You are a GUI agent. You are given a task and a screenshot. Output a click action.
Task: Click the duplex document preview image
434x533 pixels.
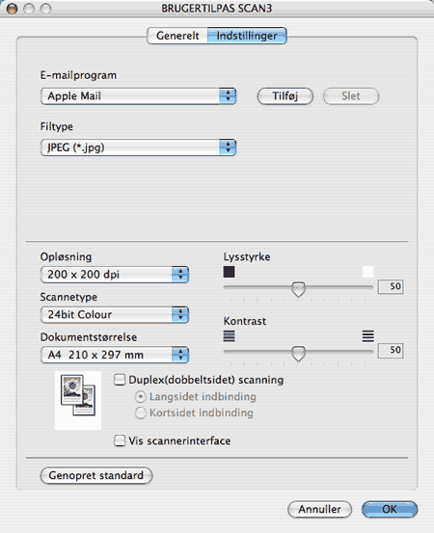(x=78, y=400)
